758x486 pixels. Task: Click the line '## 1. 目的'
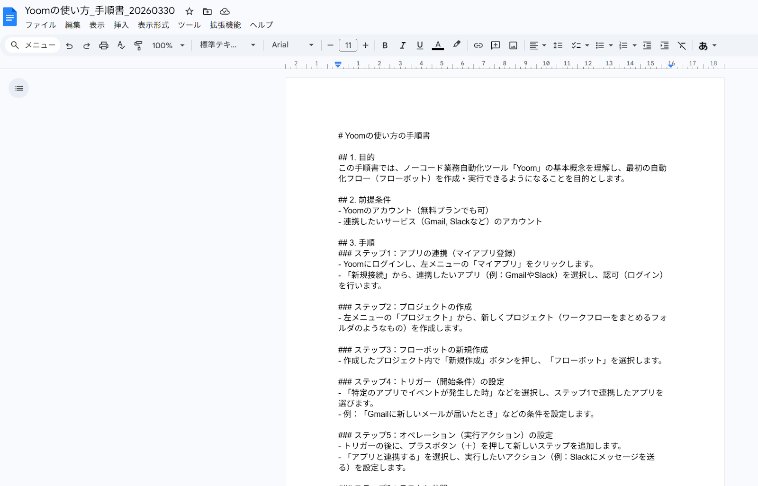click(356, 157)
